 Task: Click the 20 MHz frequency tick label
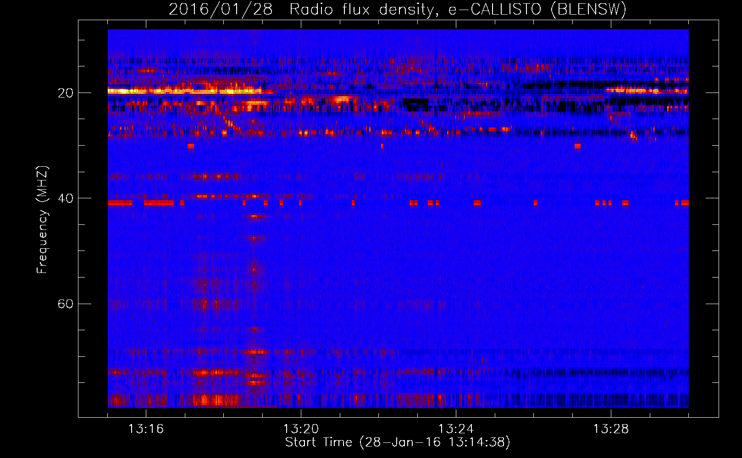tap(65, 93)
